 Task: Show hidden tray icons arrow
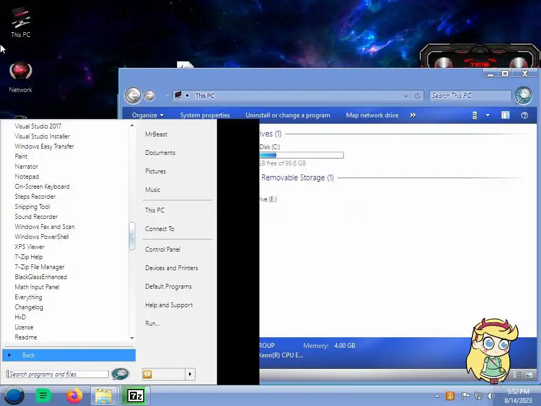437,396
